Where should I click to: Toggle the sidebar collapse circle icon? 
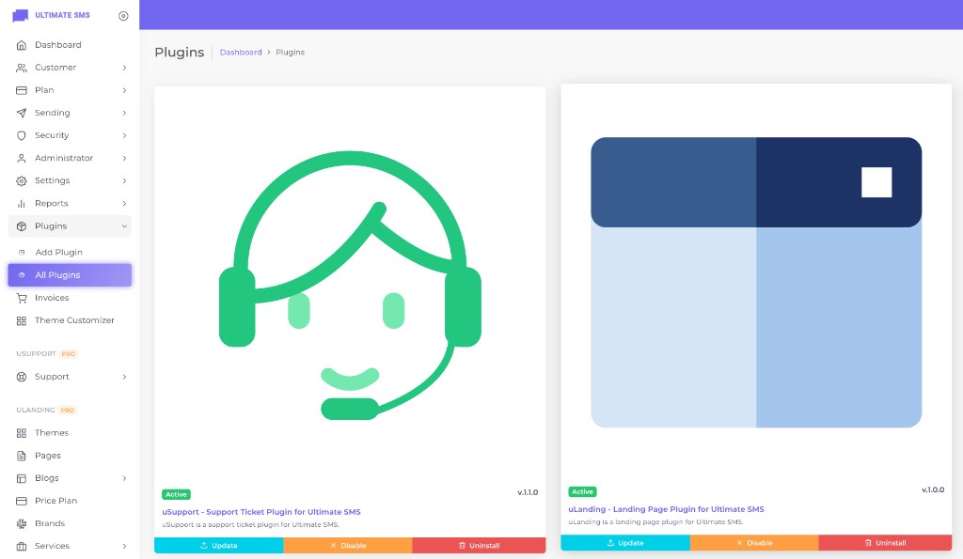[123, 16]
